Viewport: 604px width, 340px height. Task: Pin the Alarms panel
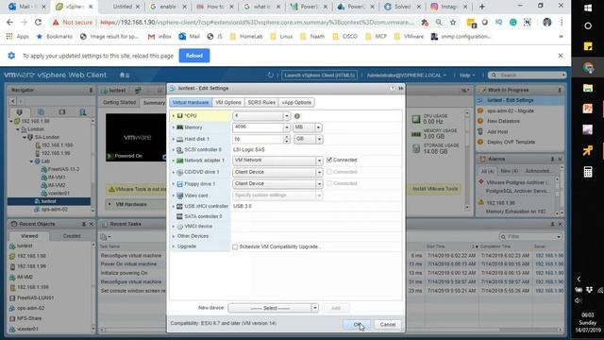pos(552,159)
